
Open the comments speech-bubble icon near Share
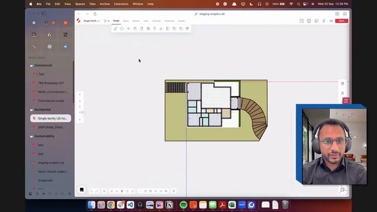click(316, 21)
